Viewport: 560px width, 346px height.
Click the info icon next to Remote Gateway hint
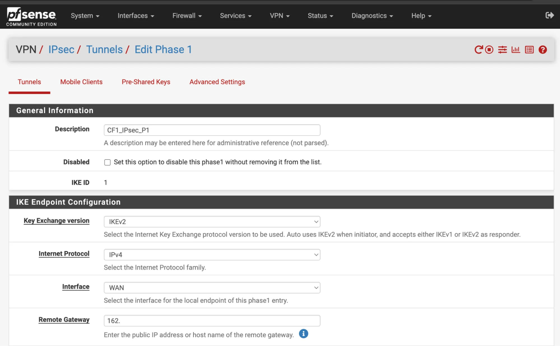[x=303, y=334]
